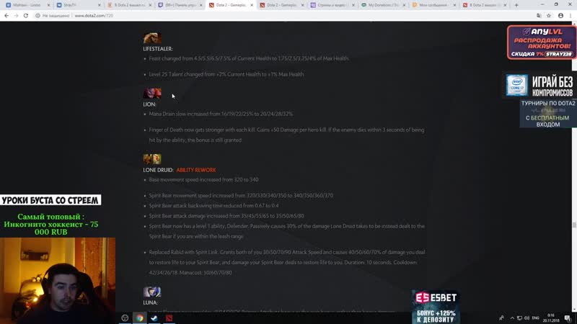Screen dimensions: 577x324
Task: Click the Luna hero portrait icon
Action: pos(152,292)
